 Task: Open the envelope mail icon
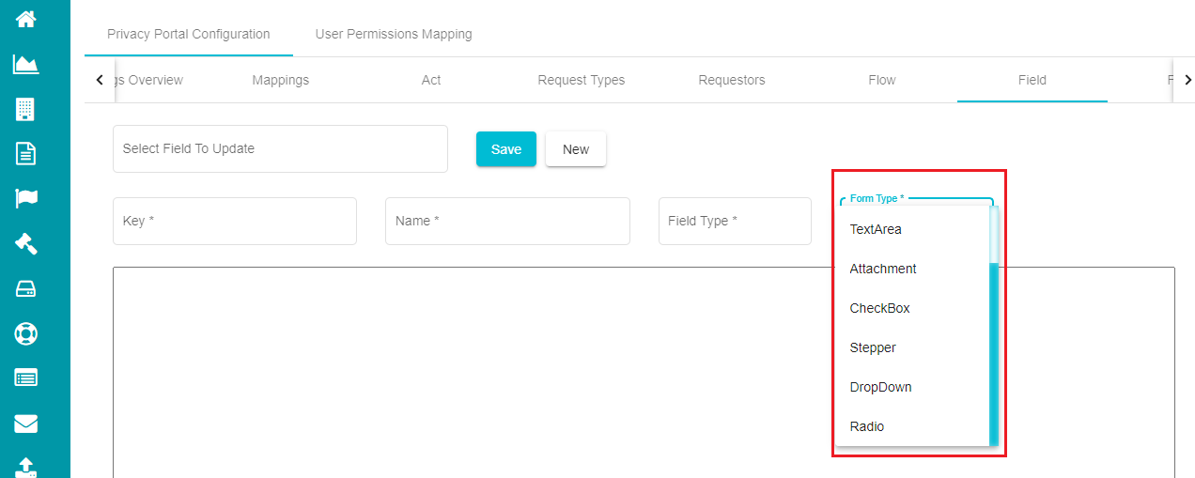pyautogui.click(x=25, y=424)
